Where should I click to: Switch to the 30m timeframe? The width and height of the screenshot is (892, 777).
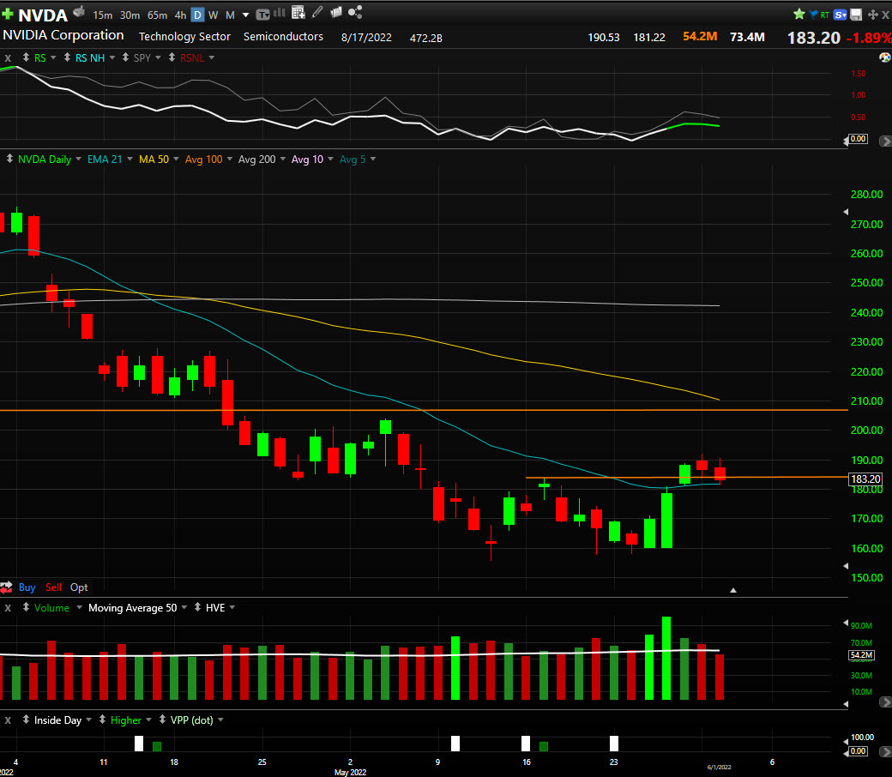(130, 15)
